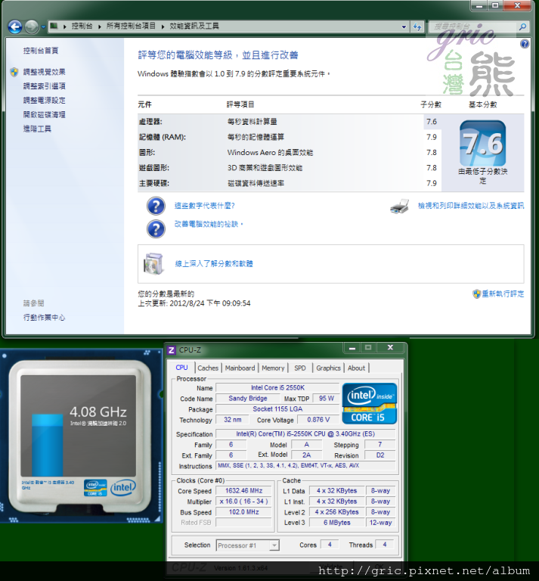Image resolution: width=539 pixels, height=581 pixels.
Task: Switch to the Graphics tab in CPU-Z
Action: (x=328, y=368)
